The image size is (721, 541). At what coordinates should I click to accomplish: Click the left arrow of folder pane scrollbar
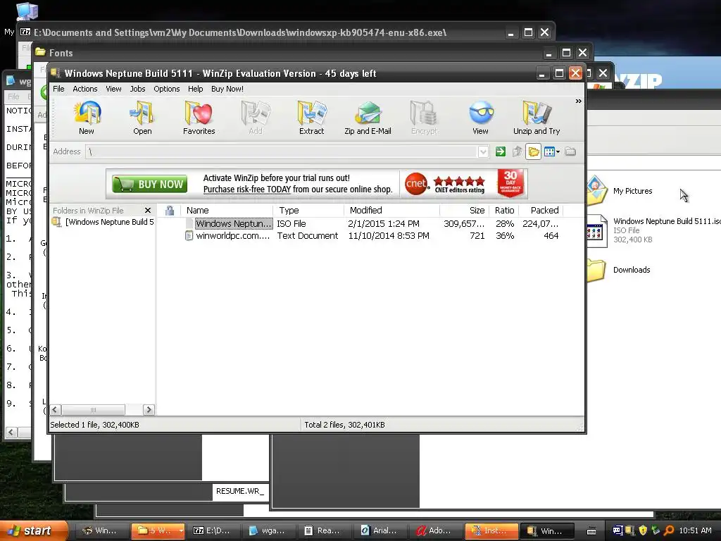click(55, 409)
